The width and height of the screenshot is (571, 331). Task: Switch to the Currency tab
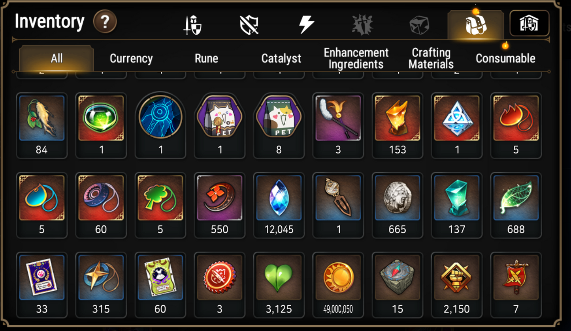pos(131,58)
